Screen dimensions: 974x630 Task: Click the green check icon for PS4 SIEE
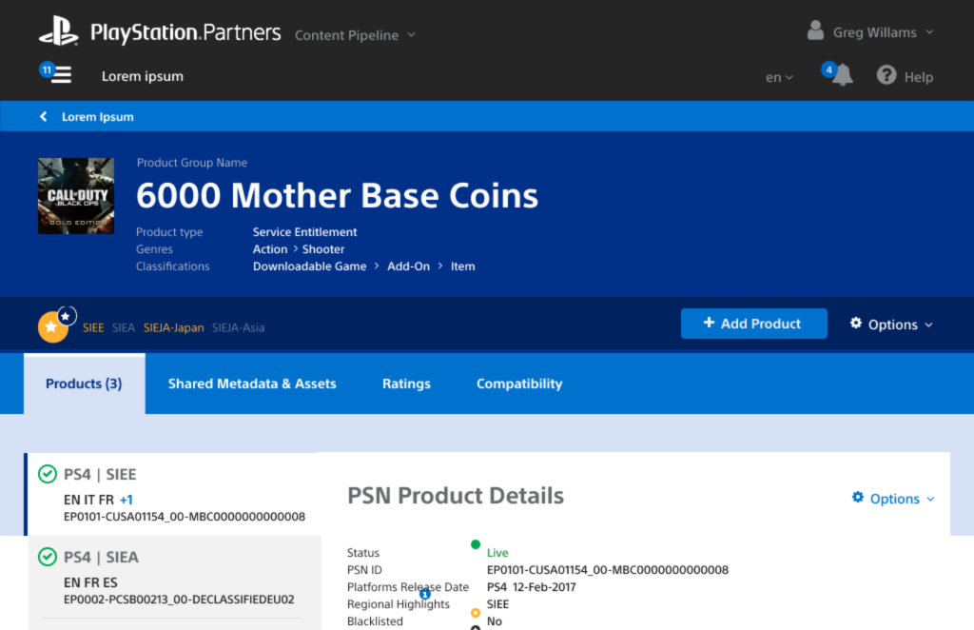(x=48, y=474)
